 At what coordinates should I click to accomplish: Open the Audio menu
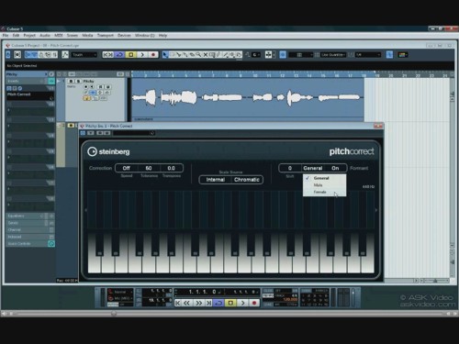point(45,36)
